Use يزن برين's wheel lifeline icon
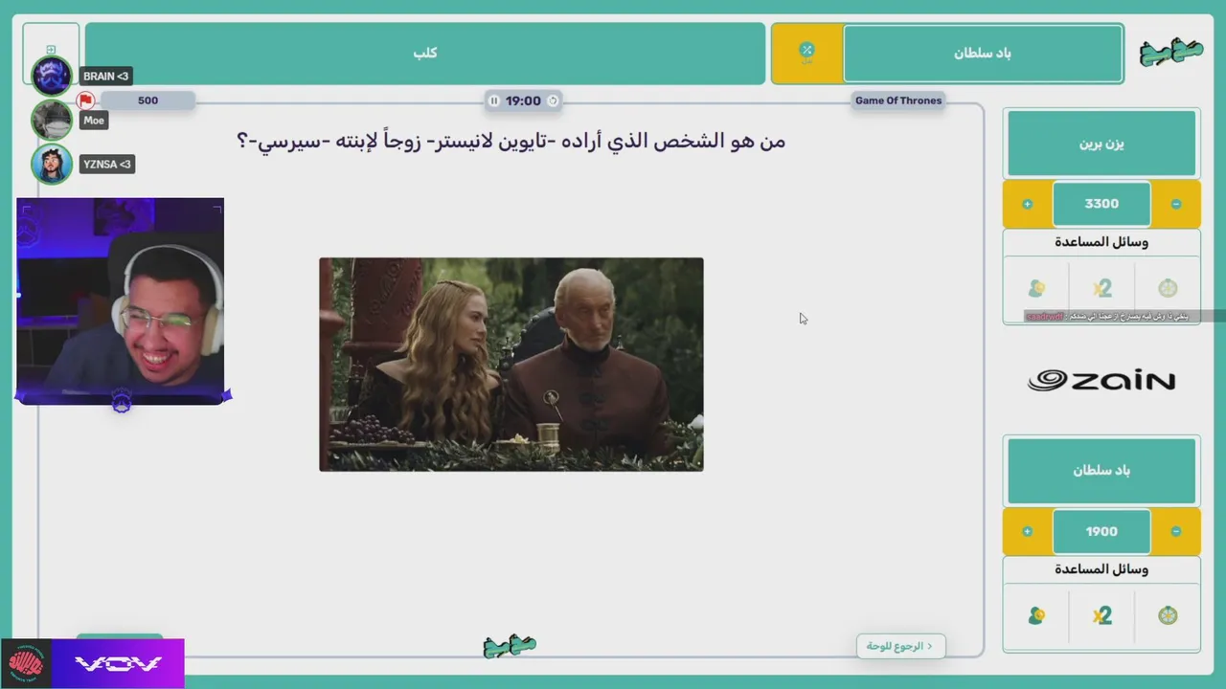The image size is (1226, 689). [x=1168, y=288]
